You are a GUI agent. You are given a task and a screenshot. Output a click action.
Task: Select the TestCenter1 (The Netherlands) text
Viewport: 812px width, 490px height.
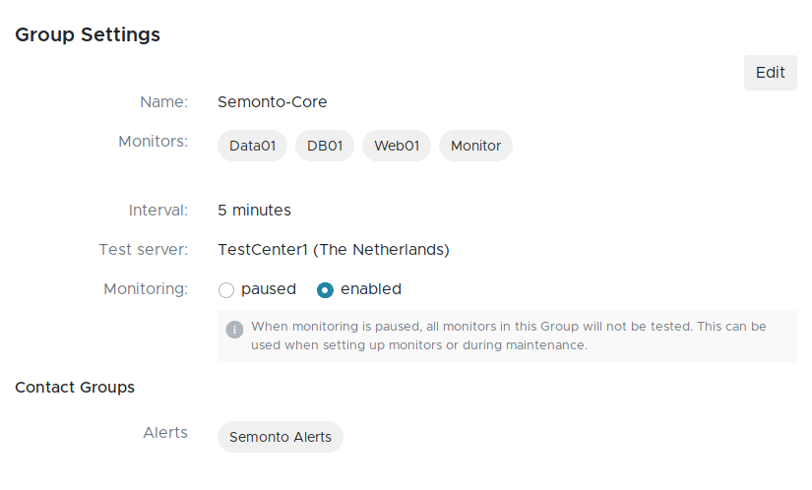click(333, 250)
